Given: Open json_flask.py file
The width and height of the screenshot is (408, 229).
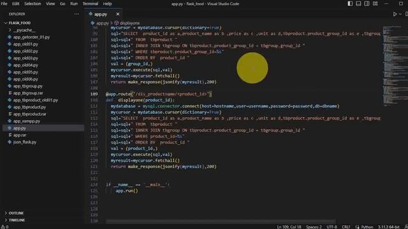Looking at the screenshot, I should point(25,142).
